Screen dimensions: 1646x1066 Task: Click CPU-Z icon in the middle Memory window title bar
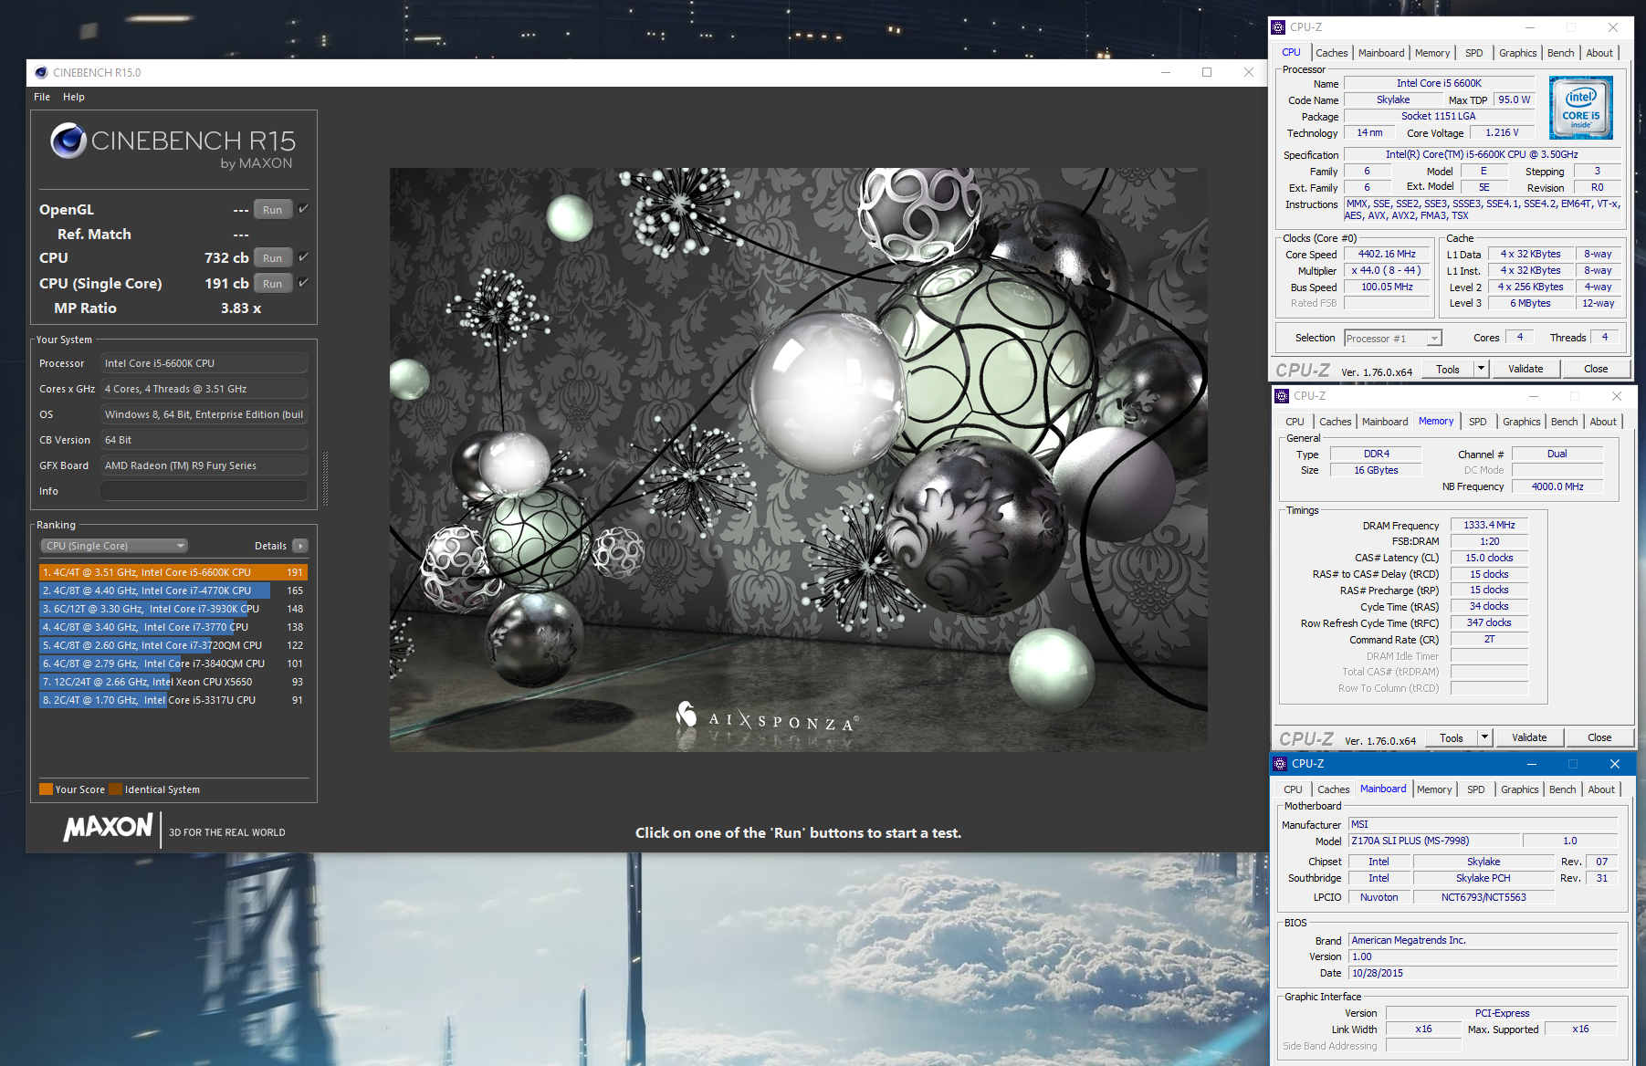coord(1282,396)
